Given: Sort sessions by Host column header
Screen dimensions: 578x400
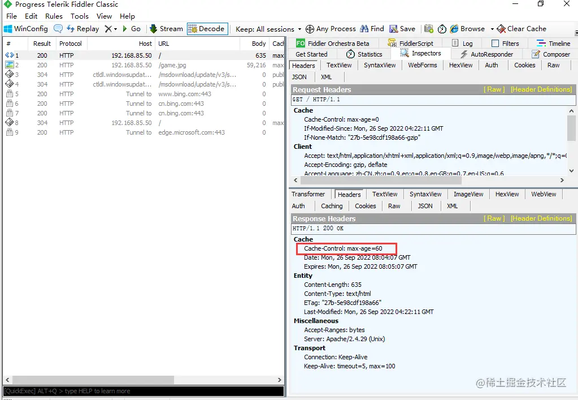Looking at the screenshot, I should (x=121, y=44).
